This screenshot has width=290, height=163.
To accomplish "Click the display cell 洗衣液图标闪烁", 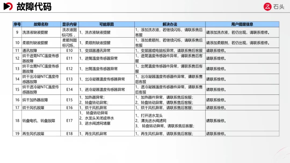I will [x=70, y=32].
